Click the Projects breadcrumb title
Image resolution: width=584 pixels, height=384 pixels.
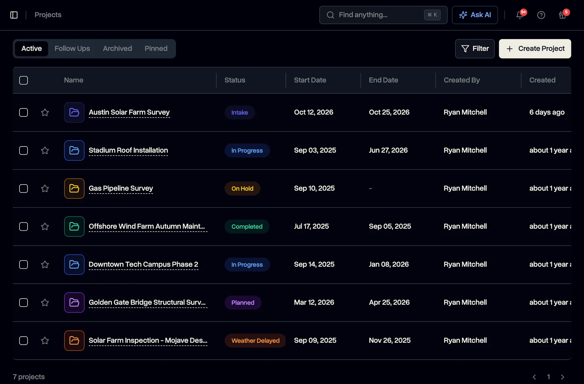pyautogui.click(x=48, y=15)
